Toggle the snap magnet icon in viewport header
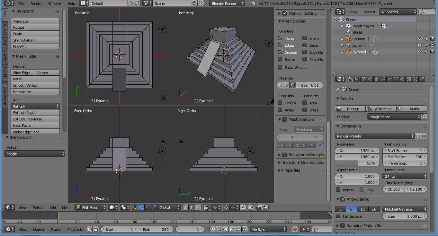The width and height of the screenshot is (438, 236). tap(226, 208)
